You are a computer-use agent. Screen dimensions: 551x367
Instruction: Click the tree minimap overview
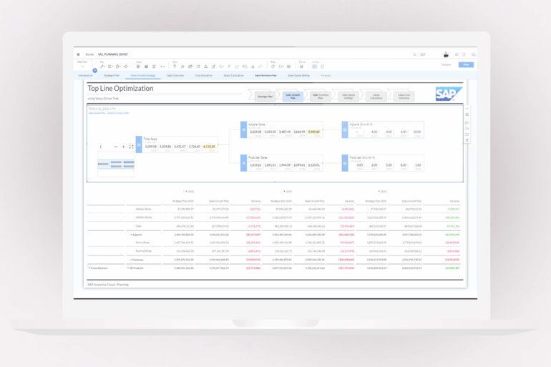click(x=116, y=164)
